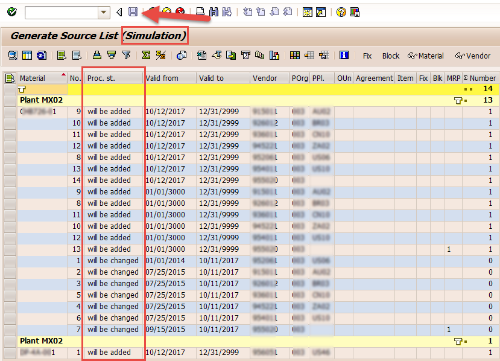This screenshot has height=361, width=500.
Task: Click 'will be changed' in row No. 7
Action: (x=113, y=330)
